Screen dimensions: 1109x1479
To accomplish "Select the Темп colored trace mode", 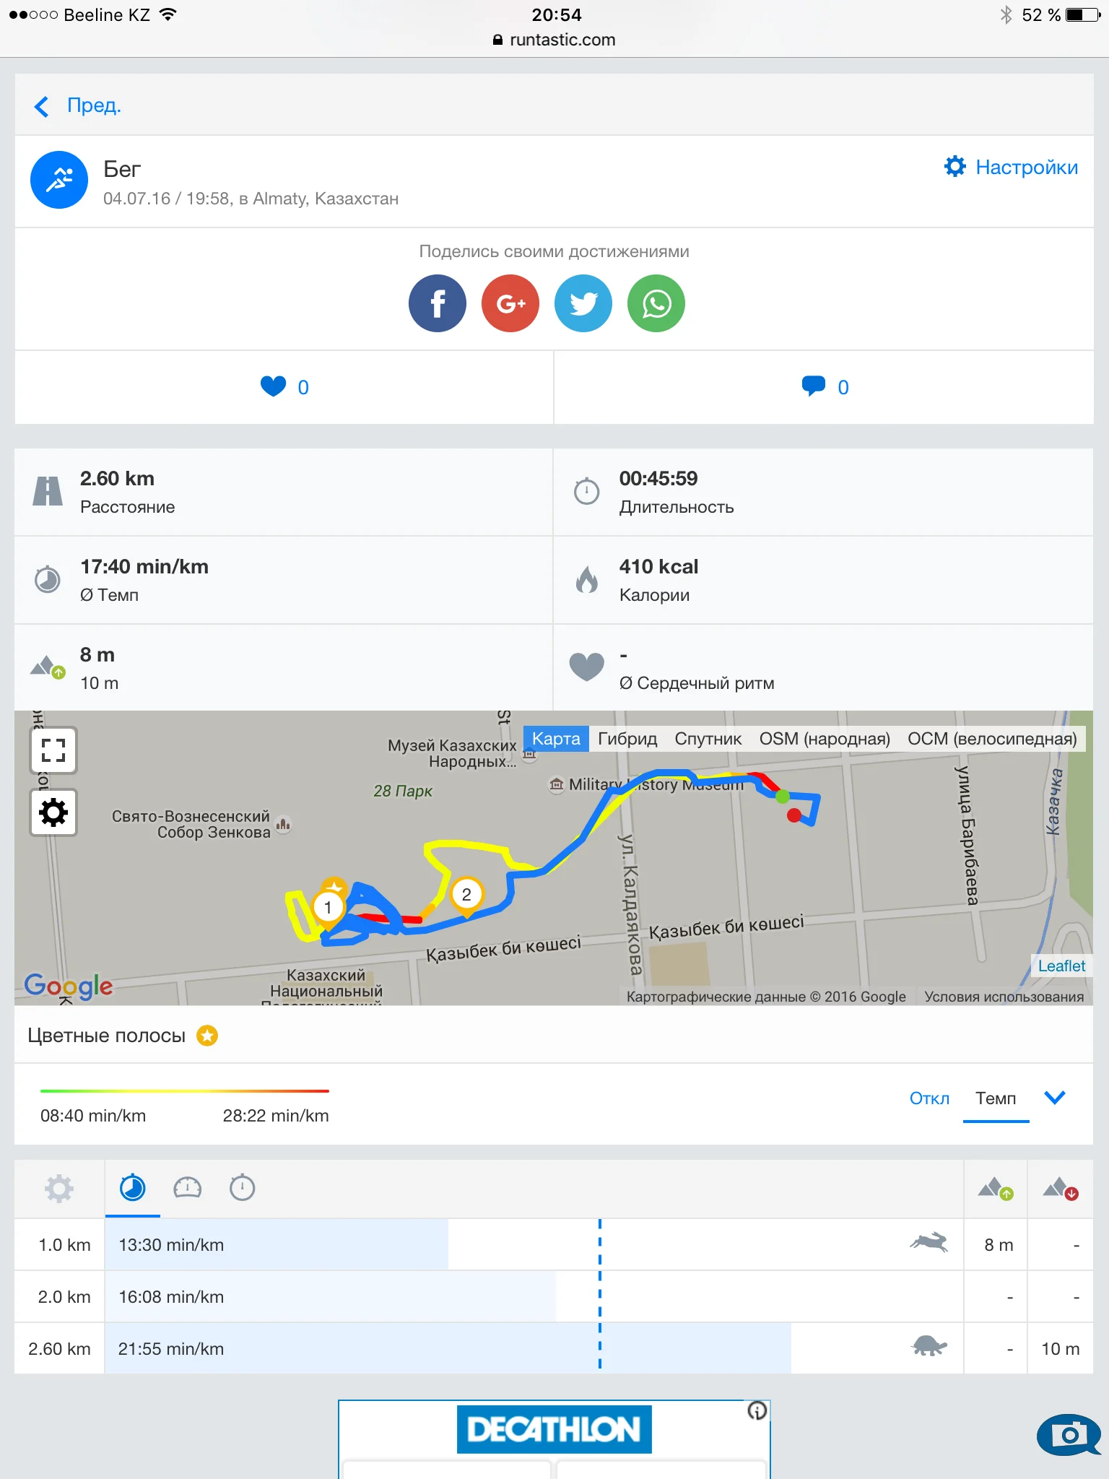I will coord(996,1098).
